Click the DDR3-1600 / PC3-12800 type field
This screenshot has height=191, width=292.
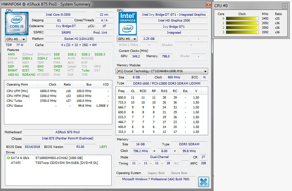pos(167,84)
